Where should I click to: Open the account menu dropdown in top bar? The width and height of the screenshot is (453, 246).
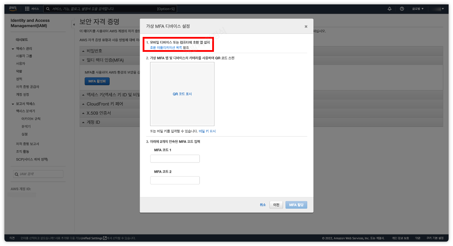(437, 9)
